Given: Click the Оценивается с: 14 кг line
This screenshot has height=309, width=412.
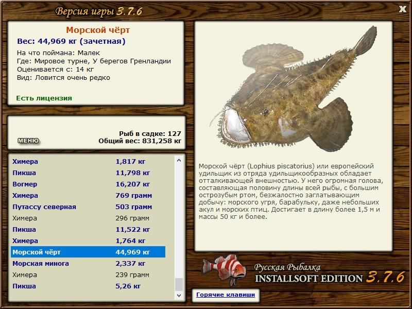Looking at the screenshot, I should 55,70.
